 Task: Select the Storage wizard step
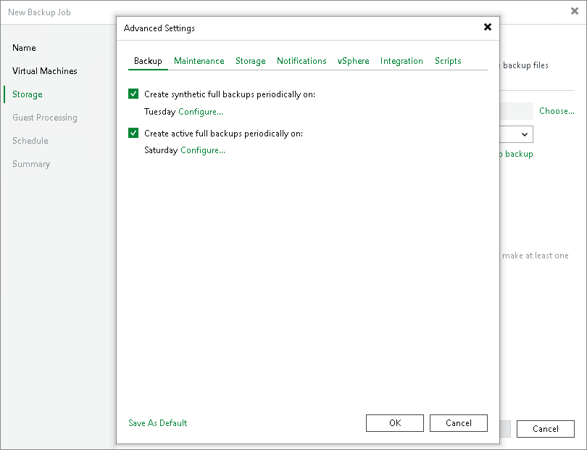coord(28,94)
